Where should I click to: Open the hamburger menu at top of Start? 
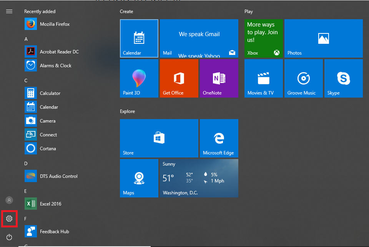coord(9,11)
